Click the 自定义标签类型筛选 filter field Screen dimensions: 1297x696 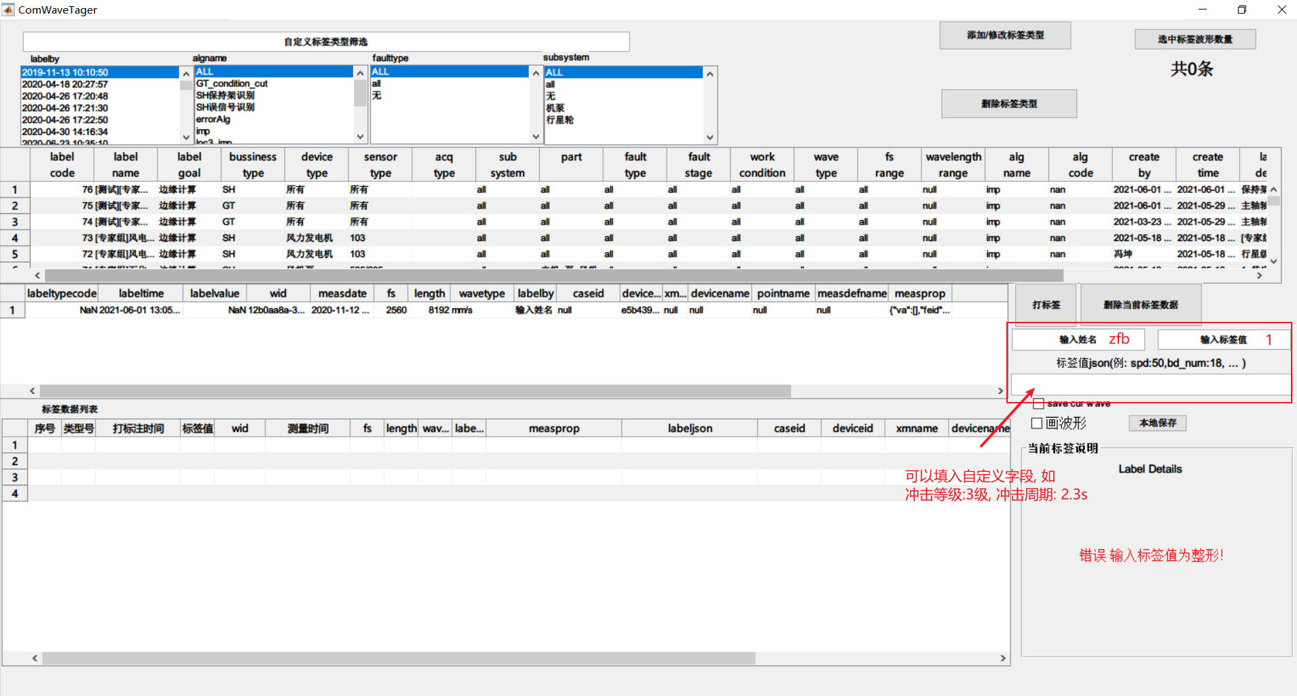click(x=326, y=41)
